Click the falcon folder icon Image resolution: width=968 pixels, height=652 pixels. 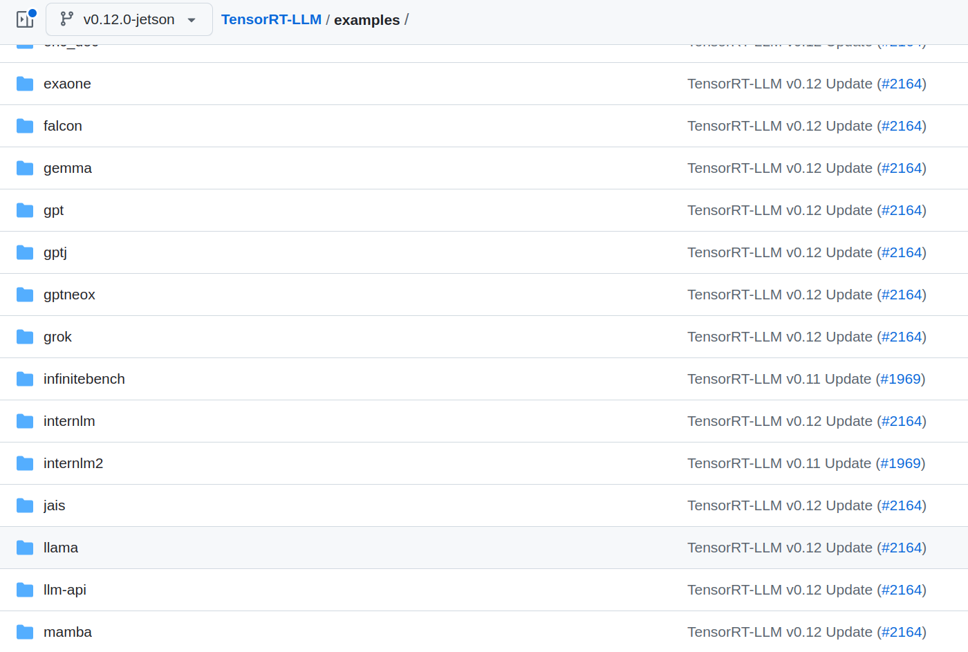coord(25,126)
